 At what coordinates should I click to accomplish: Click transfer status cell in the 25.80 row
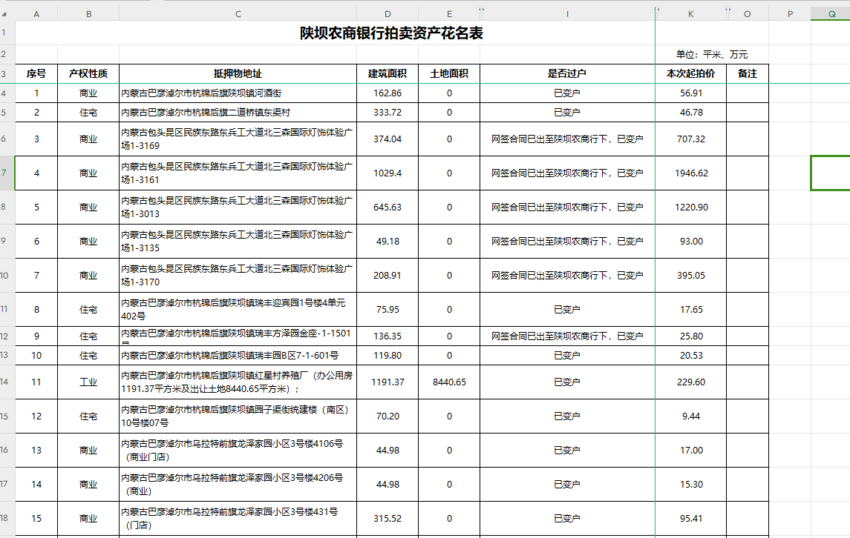[568, 336]
